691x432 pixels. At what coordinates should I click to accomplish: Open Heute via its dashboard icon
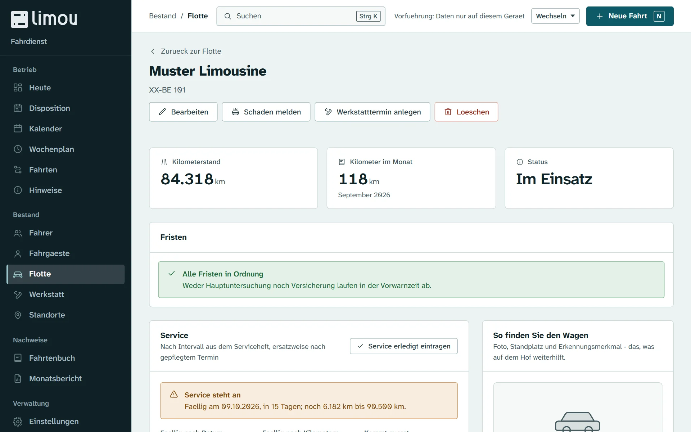(18, 87)
